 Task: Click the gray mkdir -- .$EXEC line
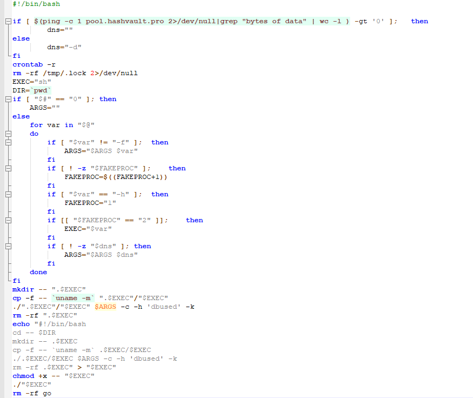coord(45,341)
